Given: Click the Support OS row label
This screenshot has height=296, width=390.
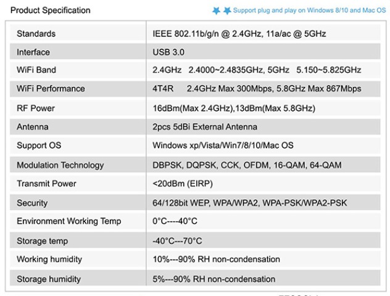Looking at the screenshot, I should pyautogui.click(x=39, y=146).
